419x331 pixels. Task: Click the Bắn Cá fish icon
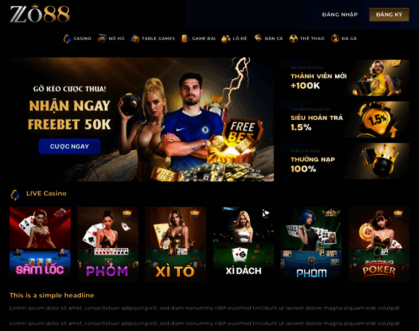coord(258,38)
